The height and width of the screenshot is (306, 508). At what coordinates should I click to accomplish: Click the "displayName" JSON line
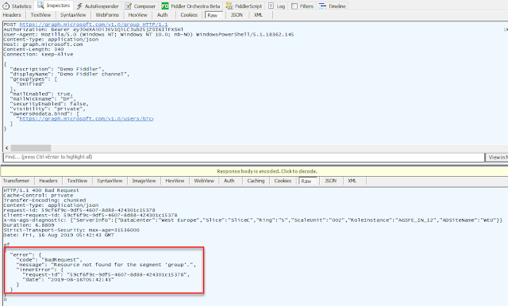[70, 74]
